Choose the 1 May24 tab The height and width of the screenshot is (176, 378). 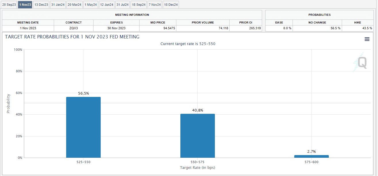pos(91,5)
